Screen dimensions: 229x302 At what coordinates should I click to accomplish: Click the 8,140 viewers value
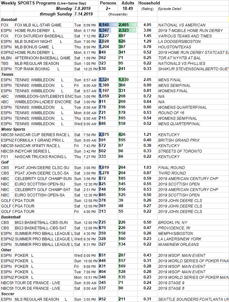tap(108, 25)
